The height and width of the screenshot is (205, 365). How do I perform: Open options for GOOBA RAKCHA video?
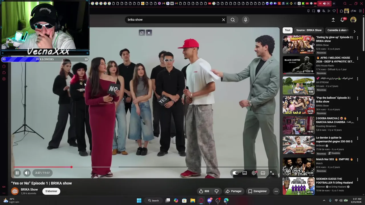coord(358,119)
